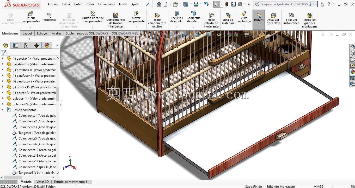
Task: Click SOLIDWORKS logo button
Action: click(x=22, y=5)
